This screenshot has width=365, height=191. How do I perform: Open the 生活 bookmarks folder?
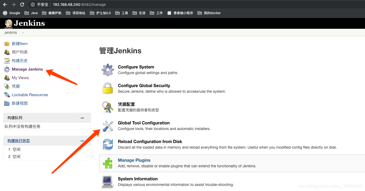139,13
